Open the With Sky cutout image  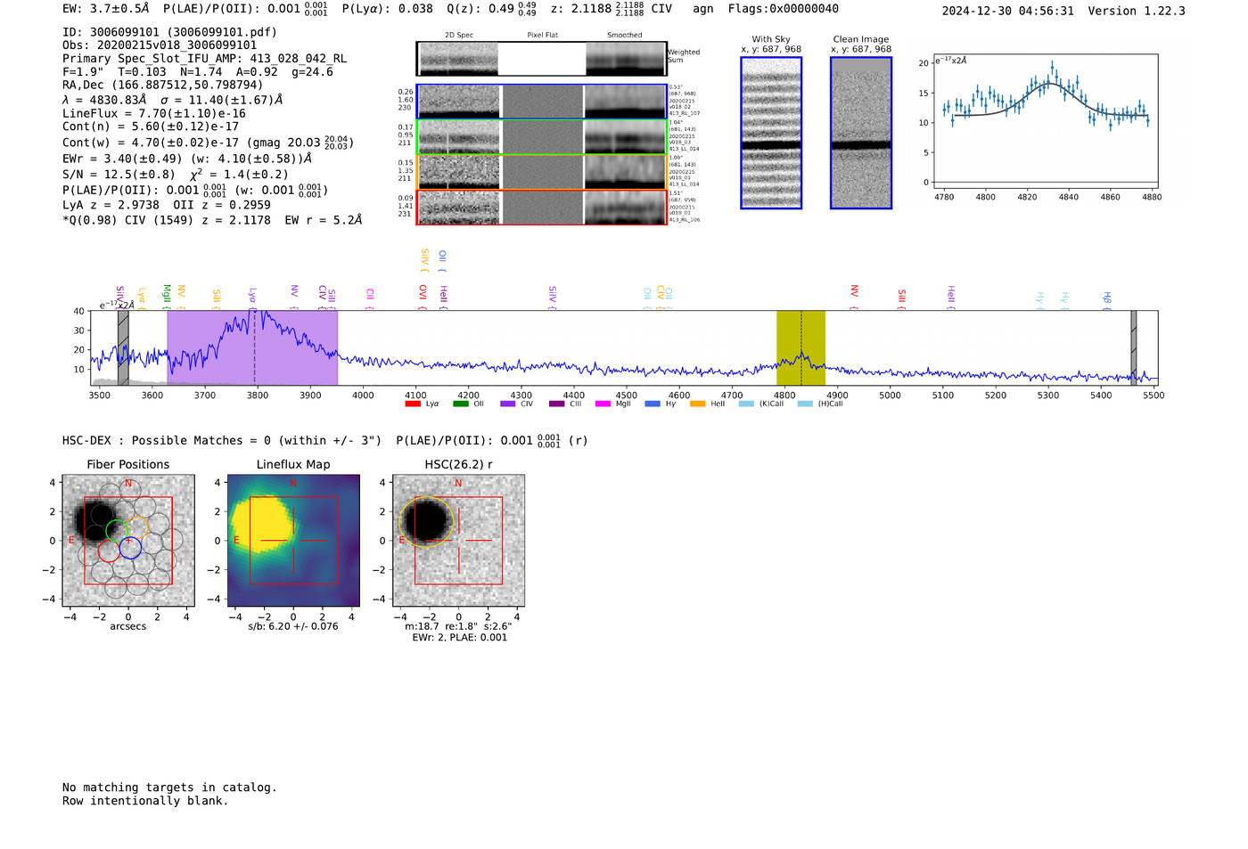(771, 133)
